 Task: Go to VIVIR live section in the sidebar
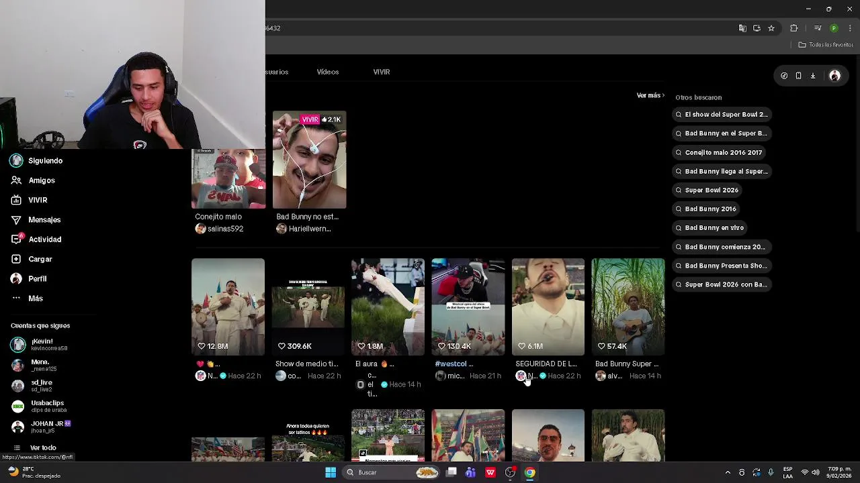(29, 200)
